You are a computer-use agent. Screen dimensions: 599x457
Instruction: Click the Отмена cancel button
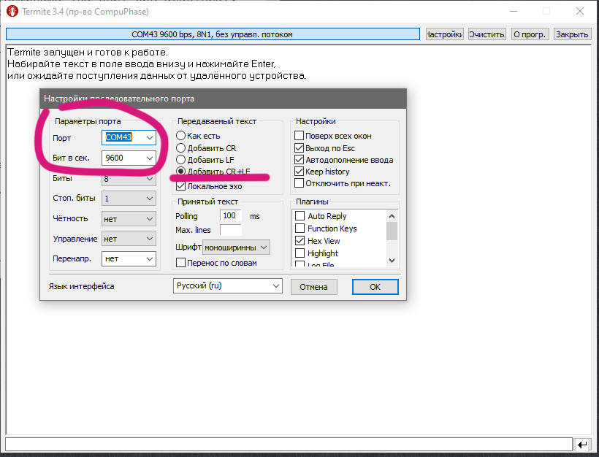pyautogui.click(x=313, y=287)
